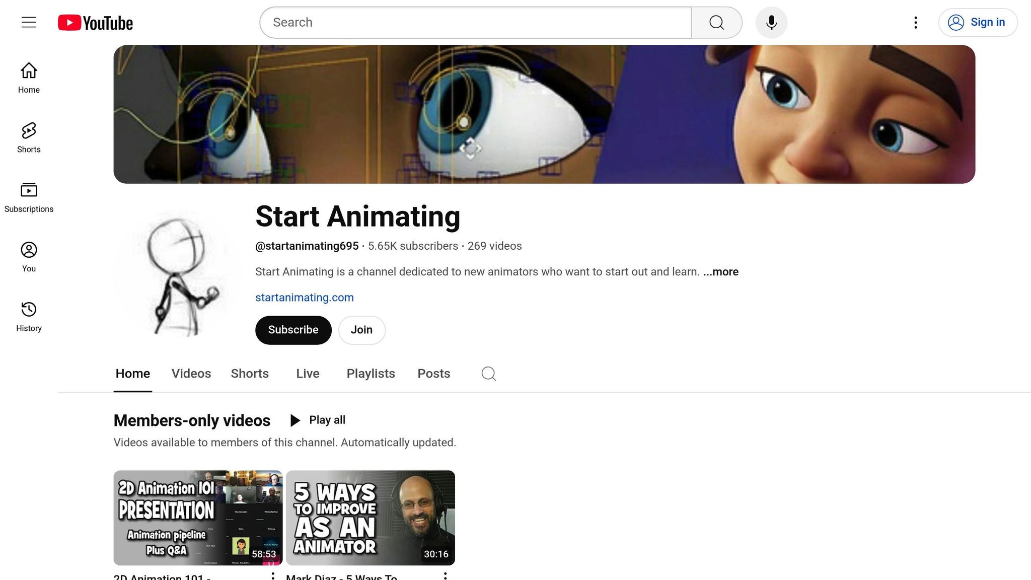The image size is (1031, 580).
Task: Open the main navigation hamburger menu
Action: coord(28,22)
